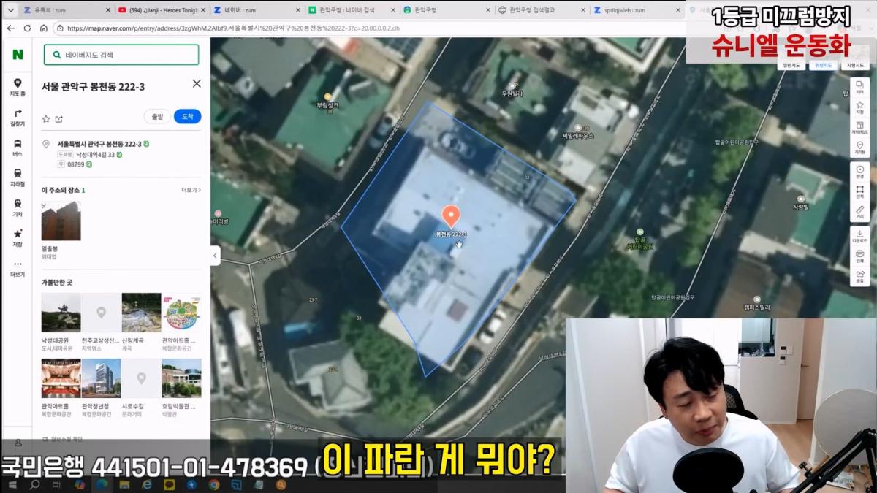Switch to the Janji - Heroes Tonight YouTube tab
Viewport: 877px width, 493px height.
pos(161,10)
